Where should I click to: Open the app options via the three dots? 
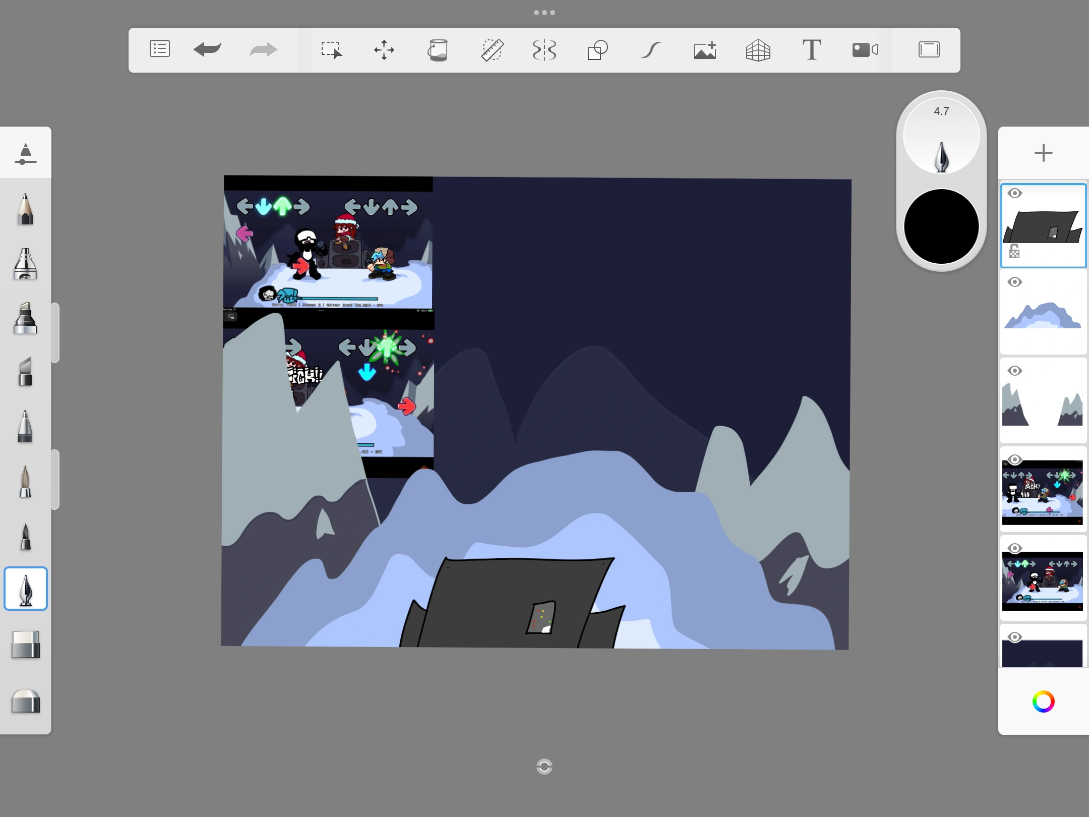coord(544,12)
